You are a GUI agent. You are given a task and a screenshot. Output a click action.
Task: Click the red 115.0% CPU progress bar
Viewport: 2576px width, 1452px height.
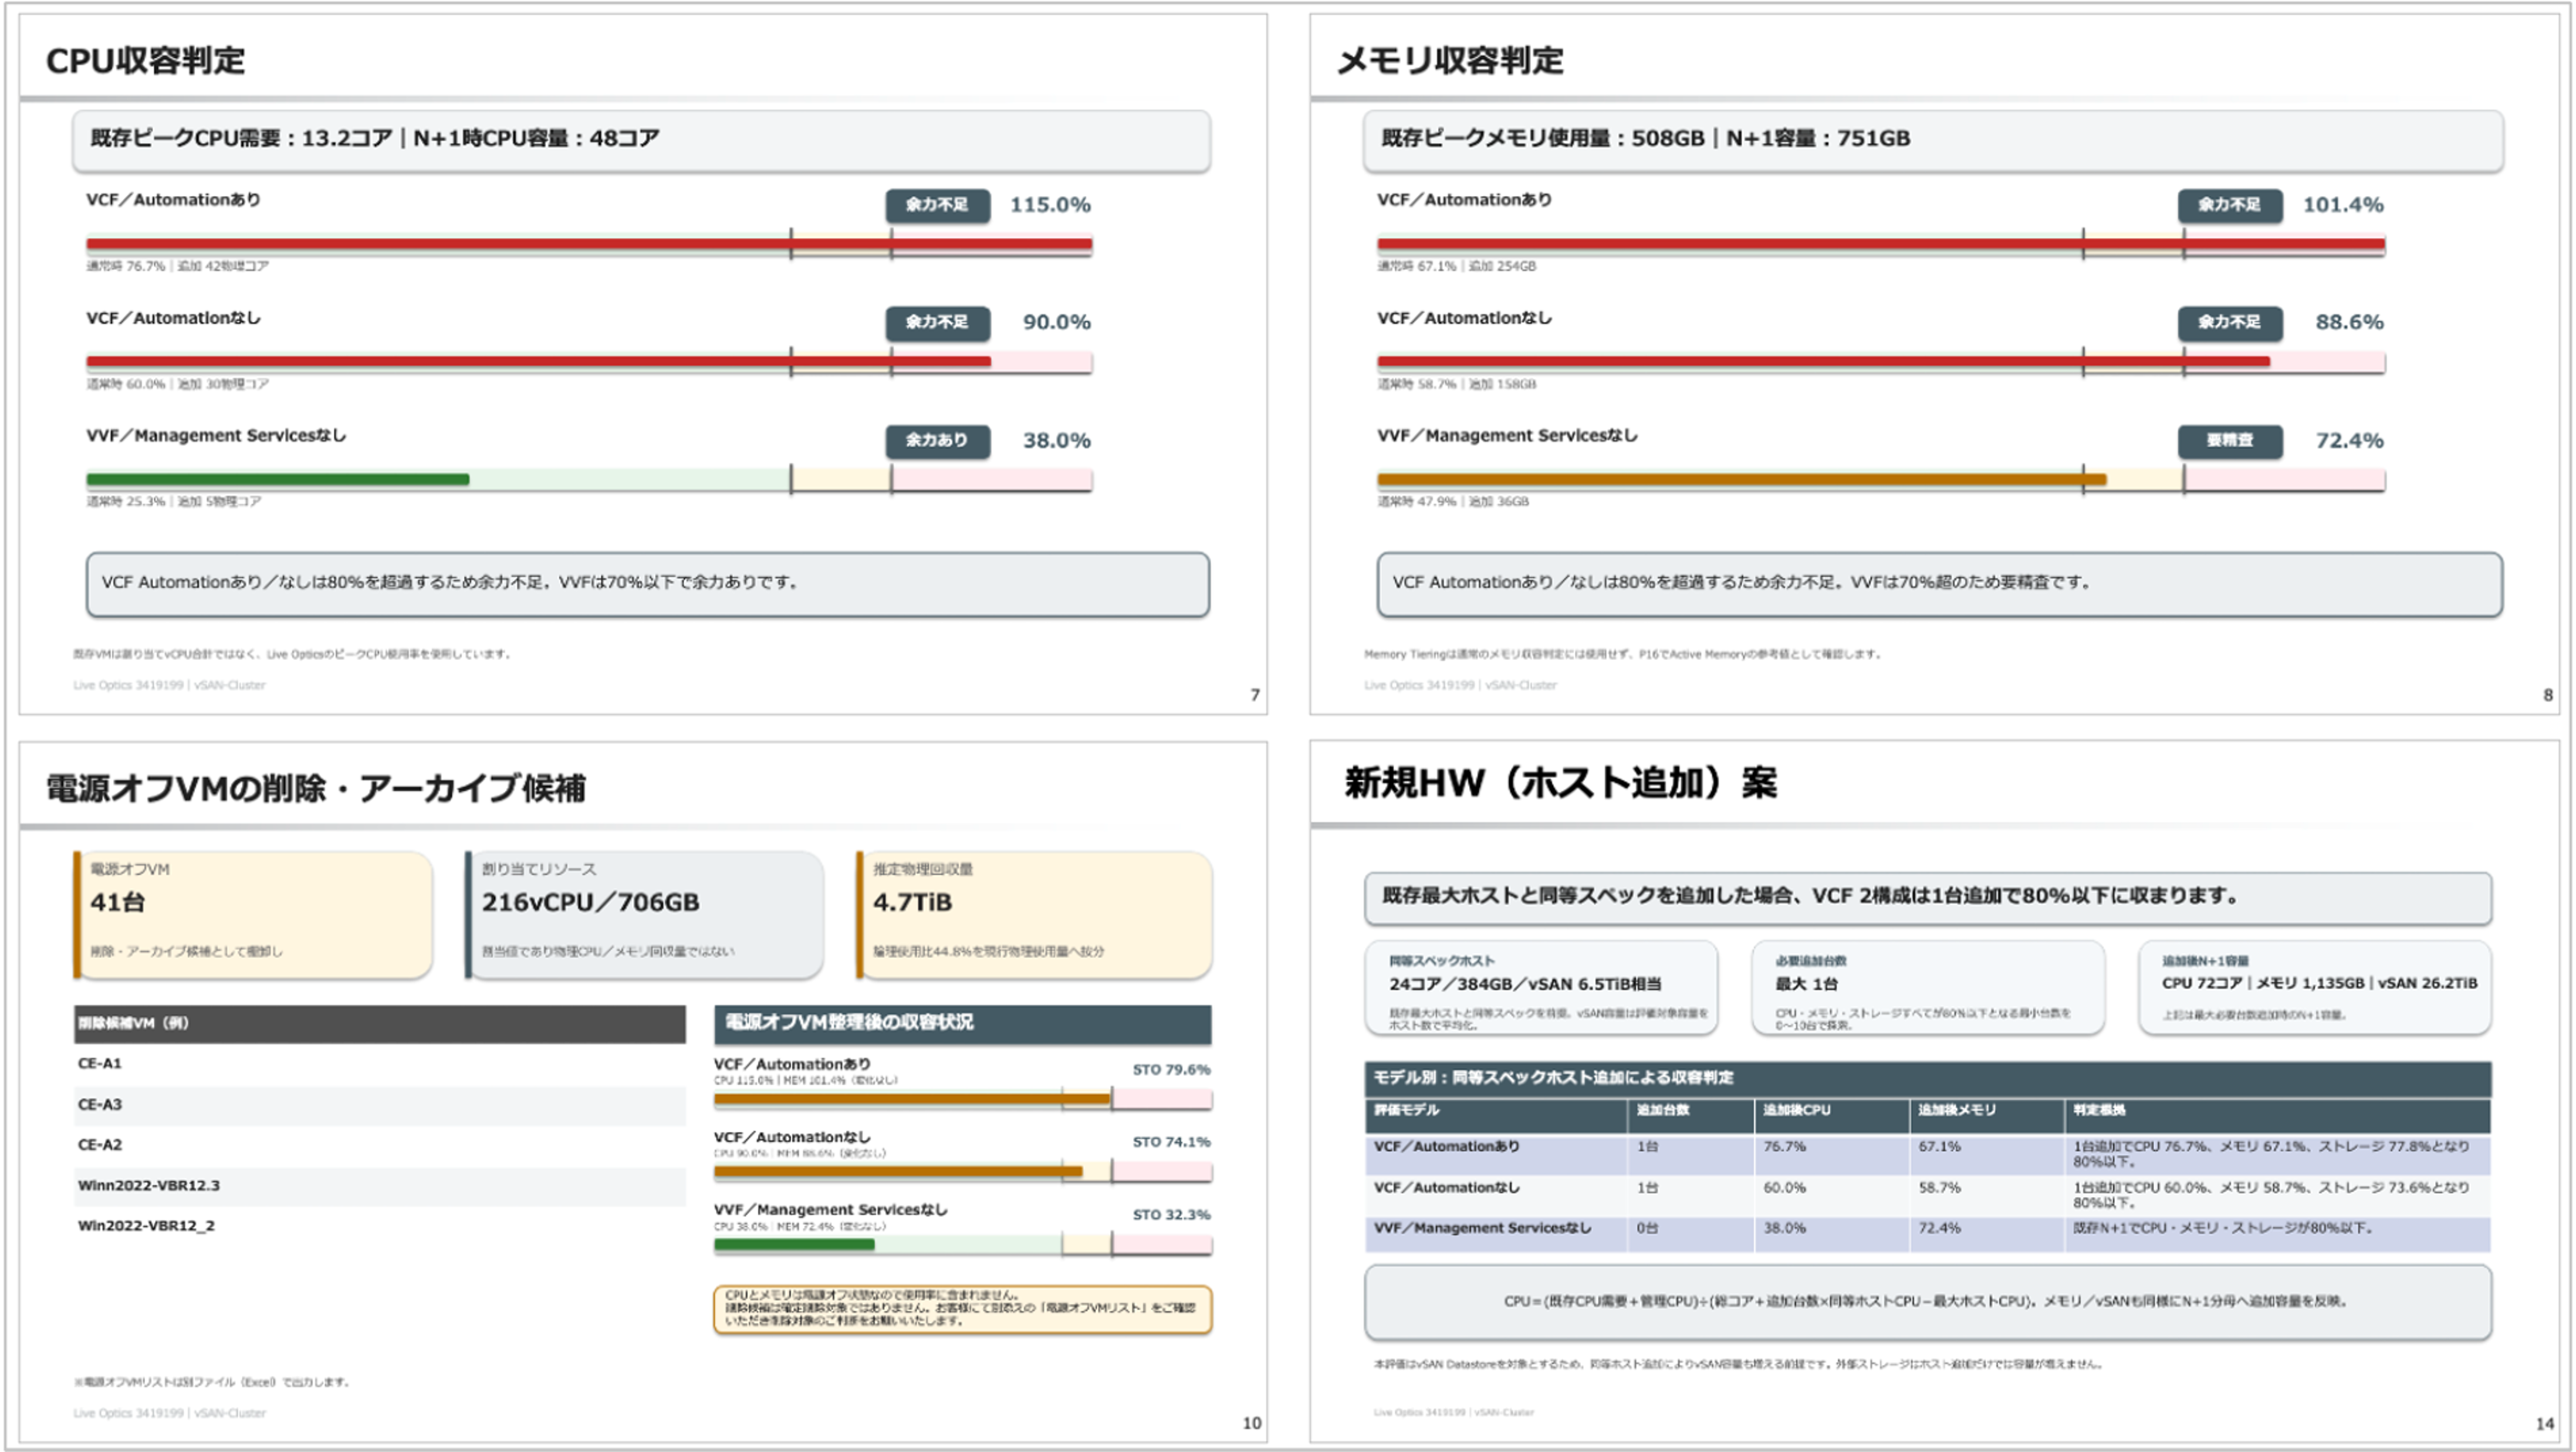[589, 244]
